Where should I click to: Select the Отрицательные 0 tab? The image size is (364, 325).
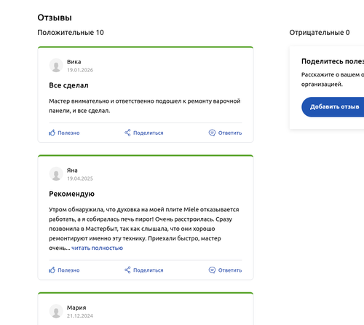coord(320,32)
